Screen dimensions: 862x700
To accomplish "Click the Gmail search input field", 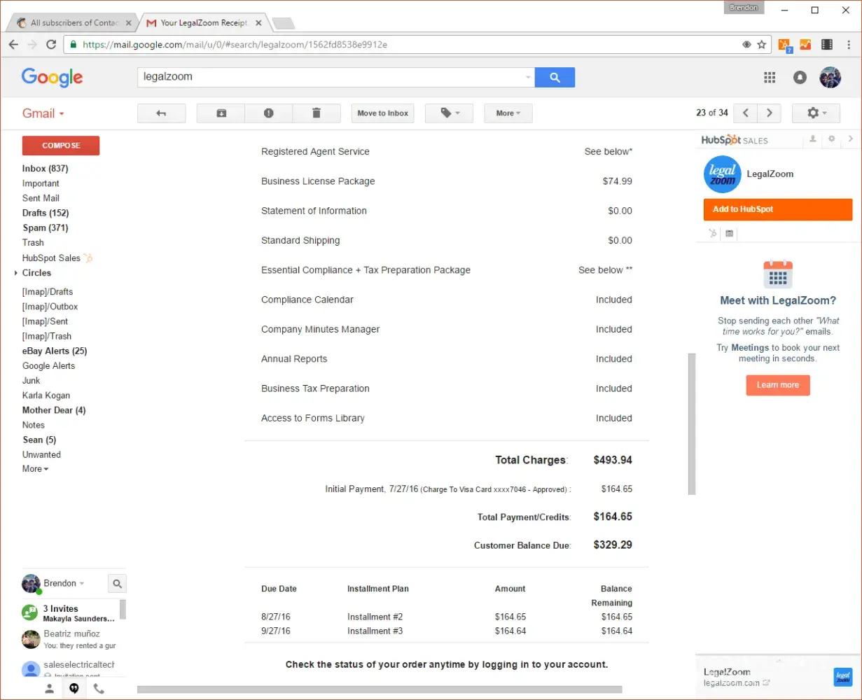I will [x=333, y=78].
